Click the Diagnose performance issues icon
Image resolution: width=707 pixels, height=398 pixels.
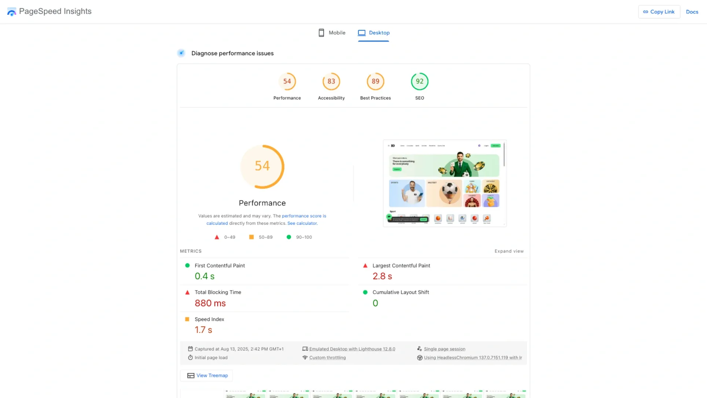pyautogui.click(x=181, y=53)
